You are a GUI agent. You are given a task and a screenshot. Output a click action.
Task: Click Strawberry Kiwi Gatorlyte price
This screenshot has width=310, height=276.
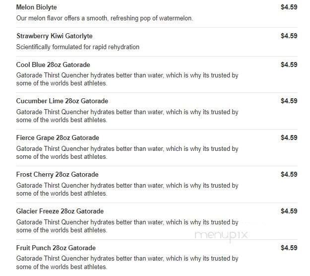tap(289, 36)
